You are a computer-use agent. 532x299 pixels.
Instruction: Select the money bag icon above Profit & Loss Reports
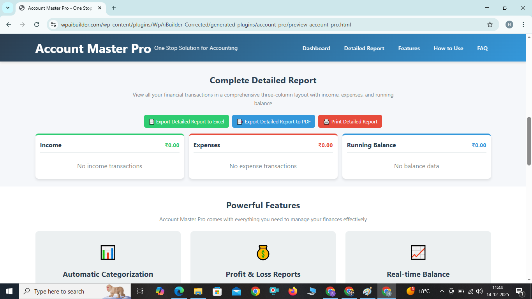coord(263,252)
